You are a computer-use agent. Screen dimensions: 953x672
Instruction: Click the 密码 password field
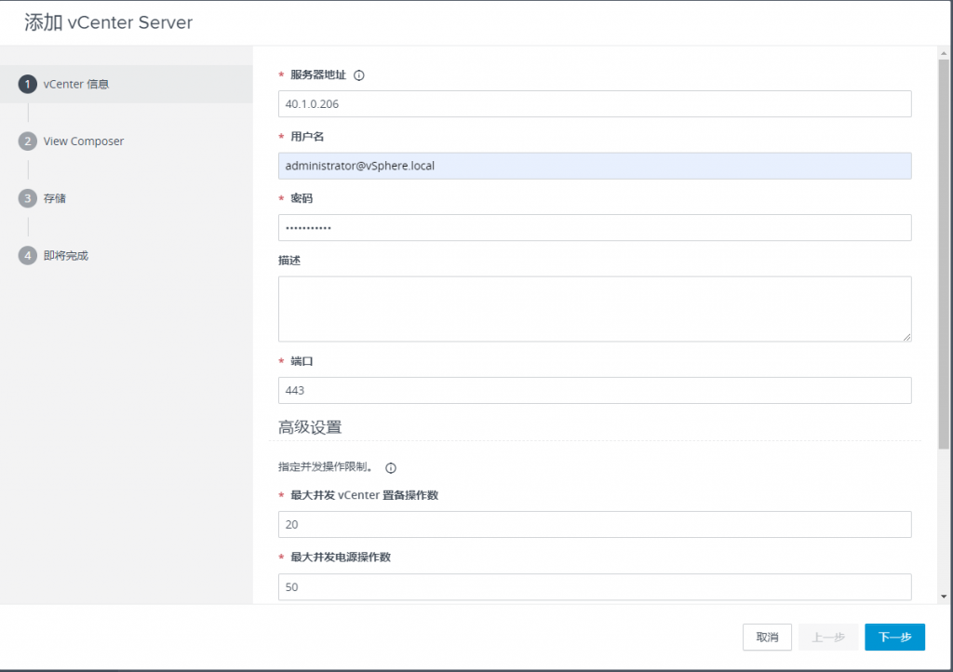(x=595, y=228)
